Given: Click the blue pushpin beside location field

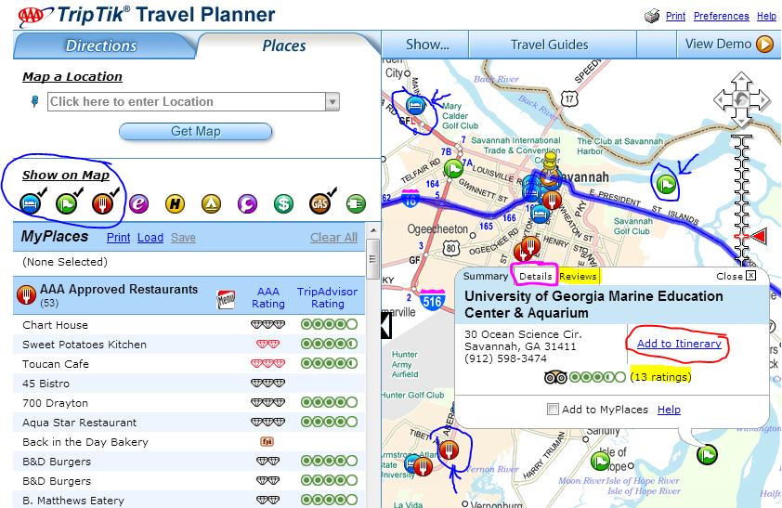Looking at the screenshot, I should coord(34,102).
